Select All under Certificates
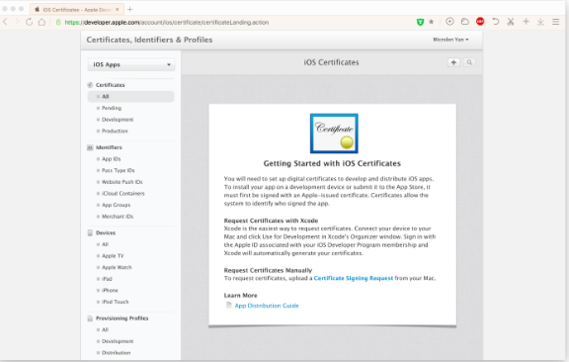Viewport: 569px width, 362px height. pos(131,96)
